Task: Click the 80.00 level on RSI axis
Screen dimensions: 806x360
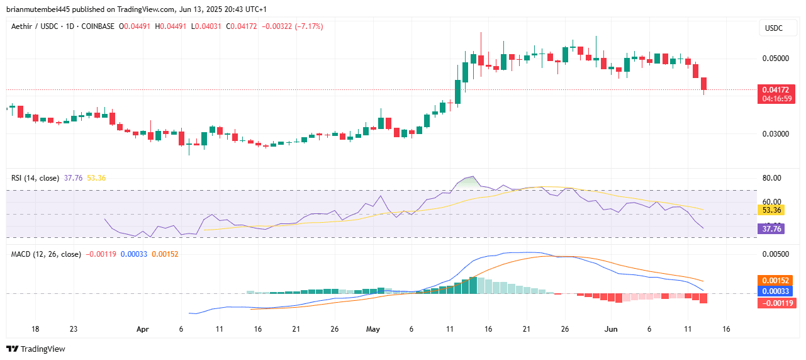Action: point(771,178)
